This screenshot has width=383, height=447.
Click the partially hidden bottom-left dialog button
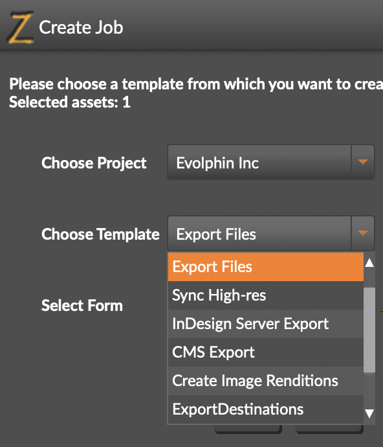click(x=248, y=430)
